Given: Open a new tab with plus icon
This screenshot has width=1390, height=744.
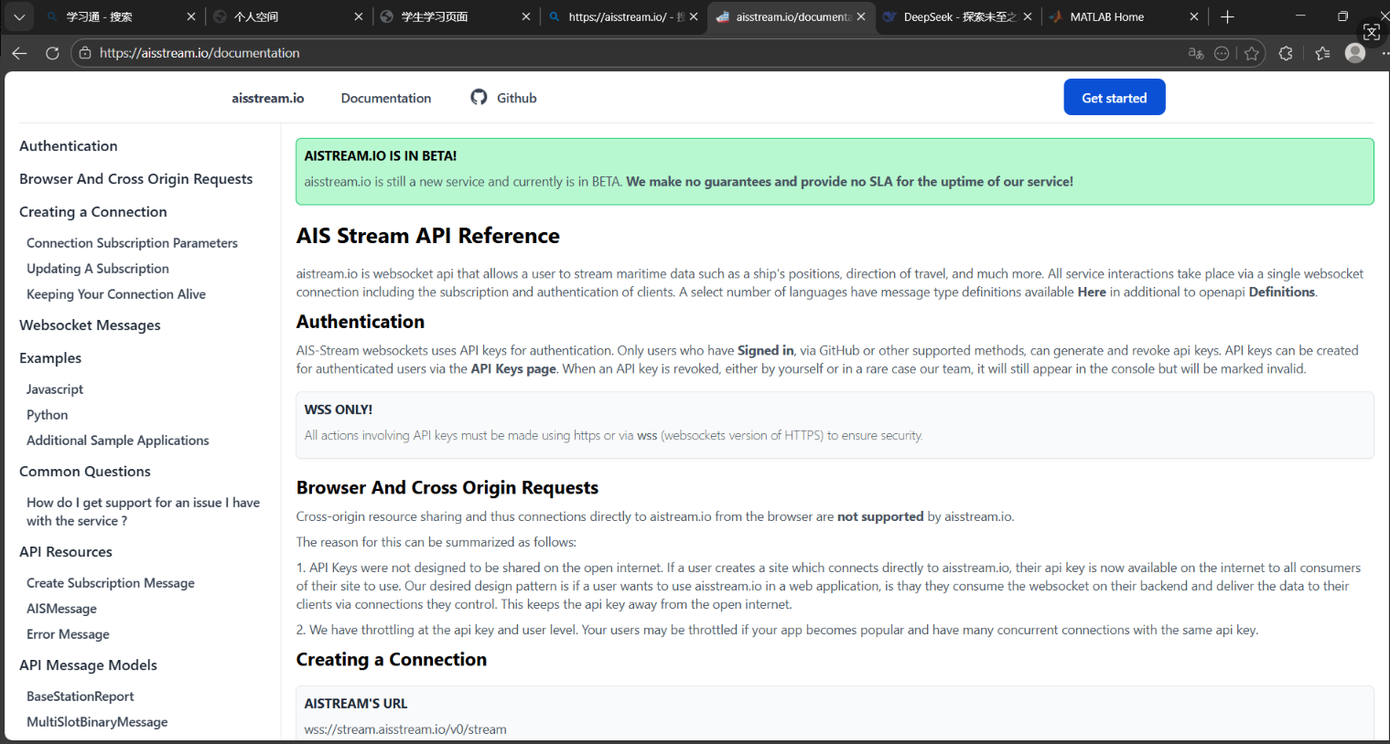Looking at the screenshot, I should [1227, 16].
